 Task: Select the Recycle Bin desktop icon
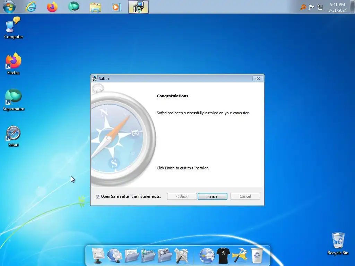click(338, 243)
